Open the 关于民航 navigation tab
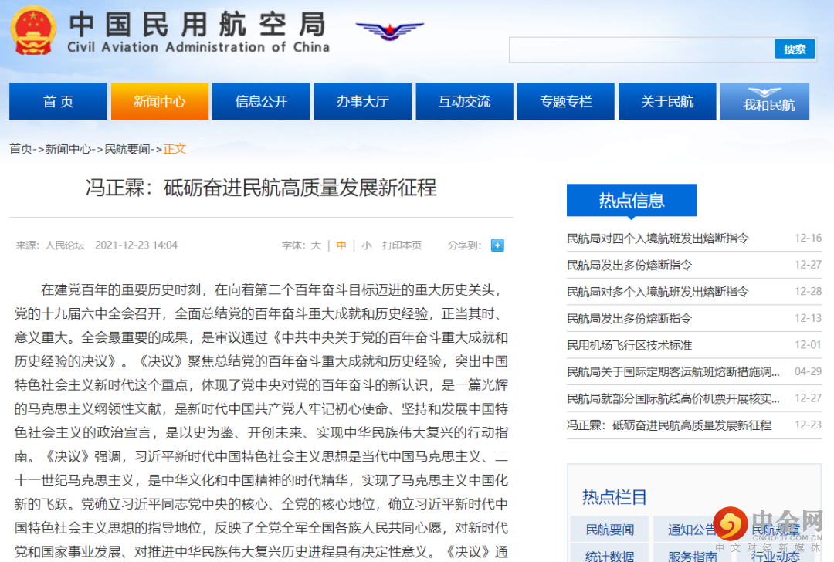 pyautogui.click(x=667, y=101)
